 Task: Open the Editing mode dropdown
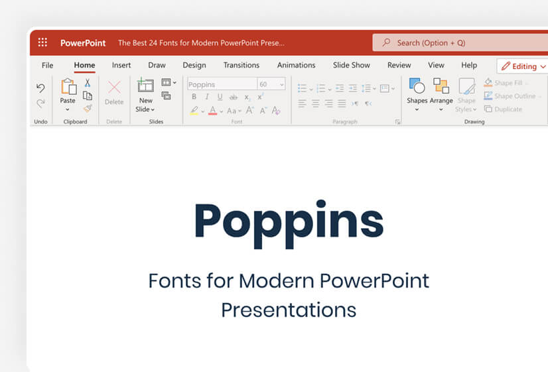523,66
